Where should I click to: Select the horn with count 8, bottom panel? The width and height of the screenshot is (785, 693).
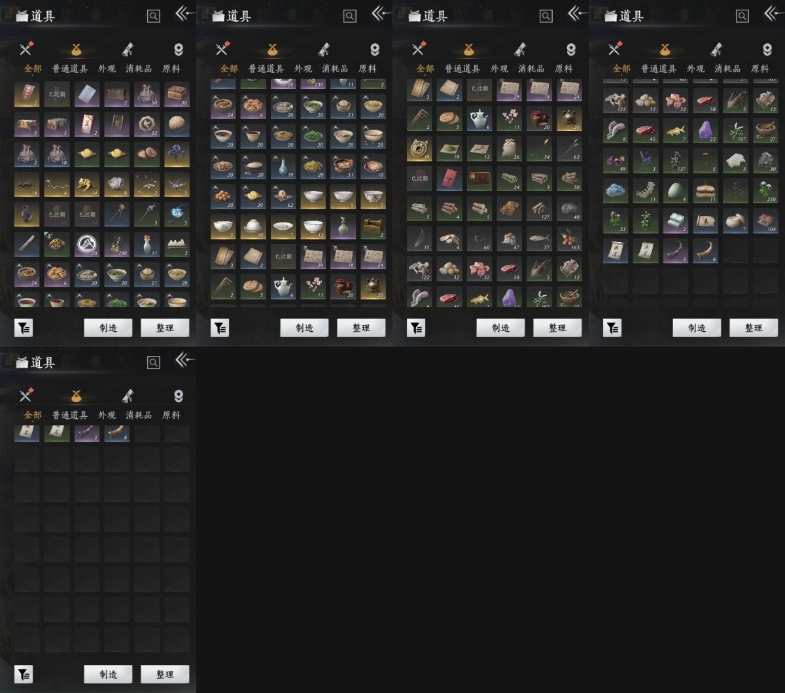pos(117,433)
